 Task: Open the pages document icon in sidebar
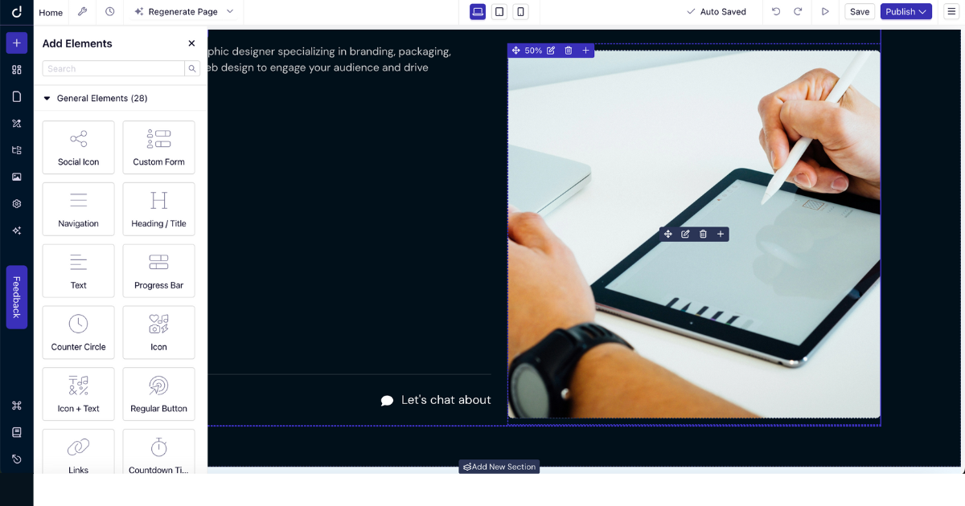pyautogui.click(x=17, y=96)
